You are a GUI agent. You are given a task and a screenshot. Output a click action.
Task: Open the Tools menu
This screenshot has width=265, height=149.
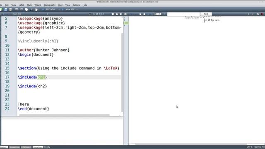click(14, 5)
